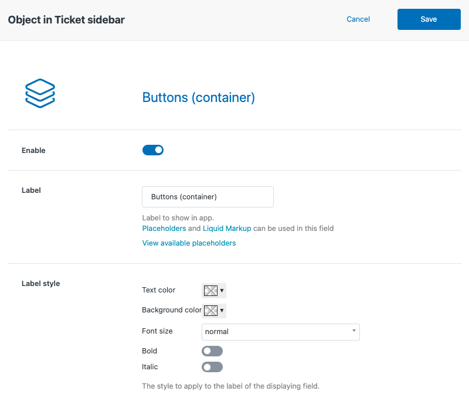The image size is (469, 398).
Task: Click the Save button
Action: (x=429, y=19)
